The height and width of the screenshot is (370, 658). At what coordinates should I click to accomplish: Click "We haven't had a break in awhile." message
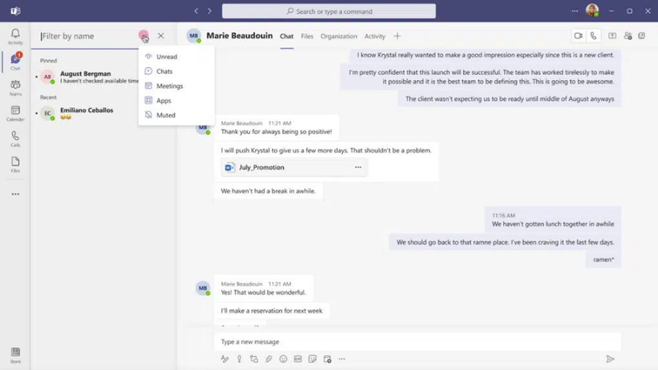pyautogui.click(x=268, y=191)
